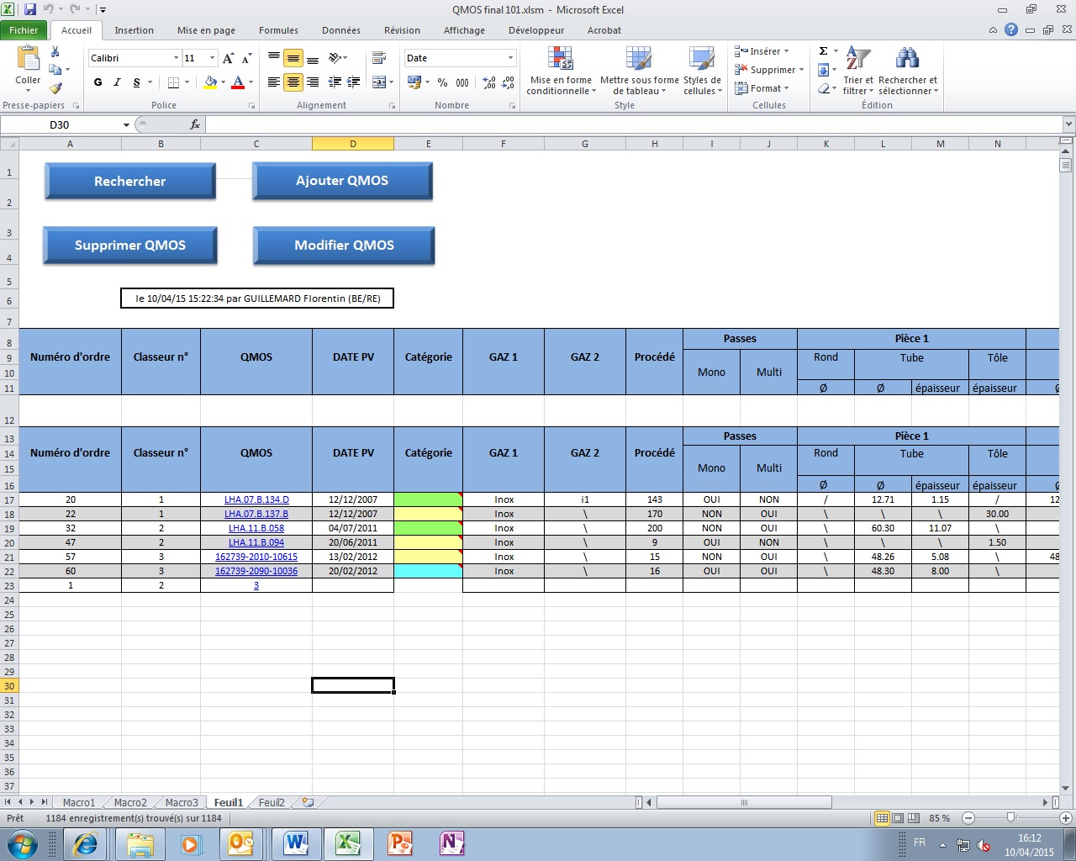1076x861 pixels.
Task: Align cell text to the bottom
Action: click(x=313, y=58)
